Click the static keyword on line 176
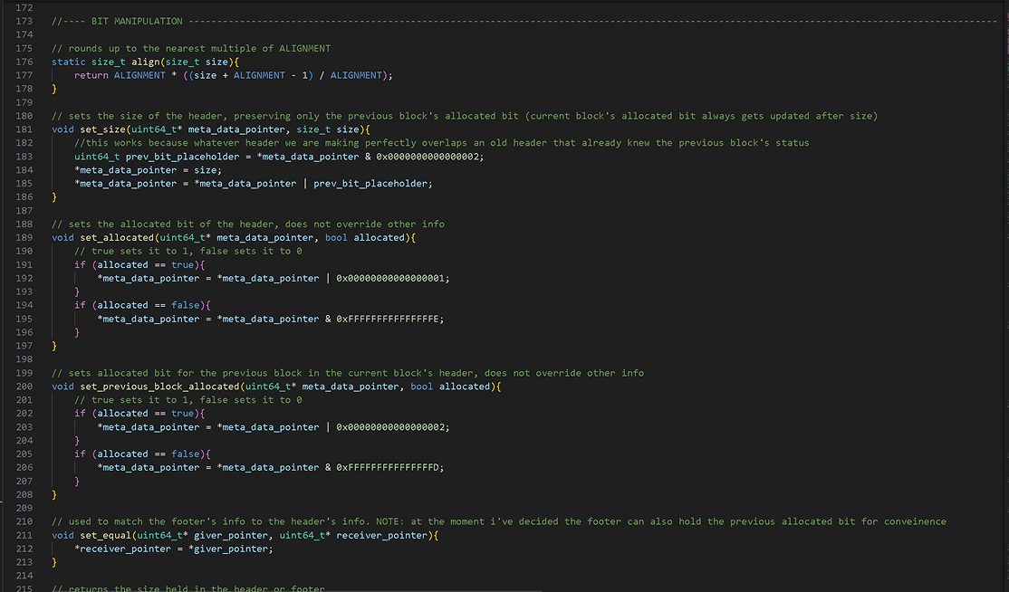The width and height of the screenshot is (1009, 592). (69, 62)
